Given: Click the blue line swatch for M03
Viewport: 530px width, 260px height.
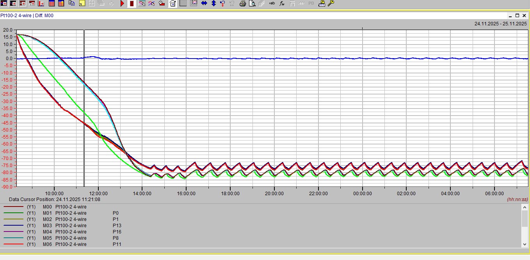Looking at the screenshot, I should tap(14, 226).
